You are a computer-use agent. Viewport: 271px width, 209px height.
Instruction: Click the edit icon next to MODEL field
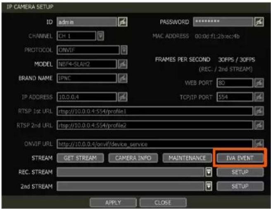(x=123, y=64)
